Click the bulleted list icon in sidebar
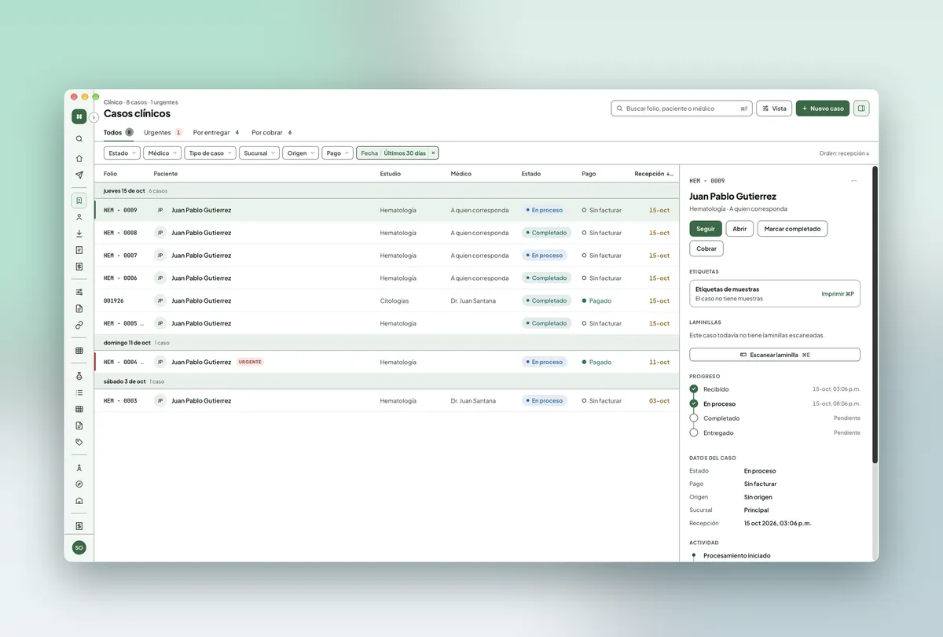The image size is (943, 637). (79, 392)
